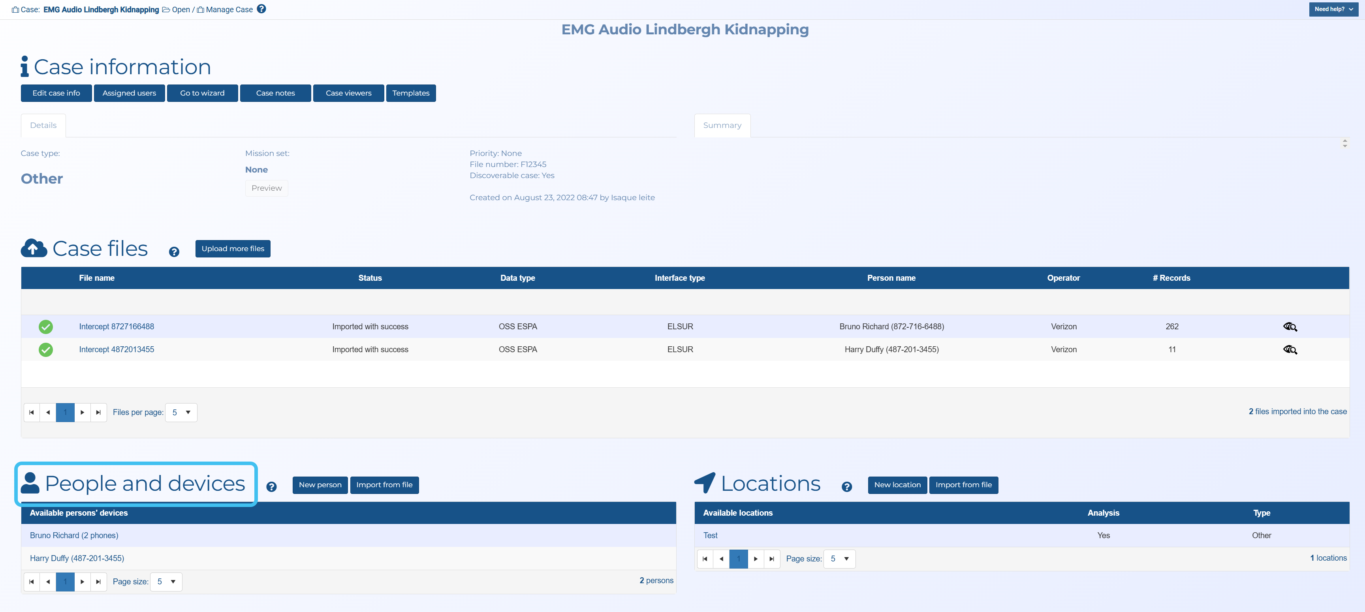The image size is (1365, 612).
Task: Expand Need help menu
Action: click(x=1333, y=9)
